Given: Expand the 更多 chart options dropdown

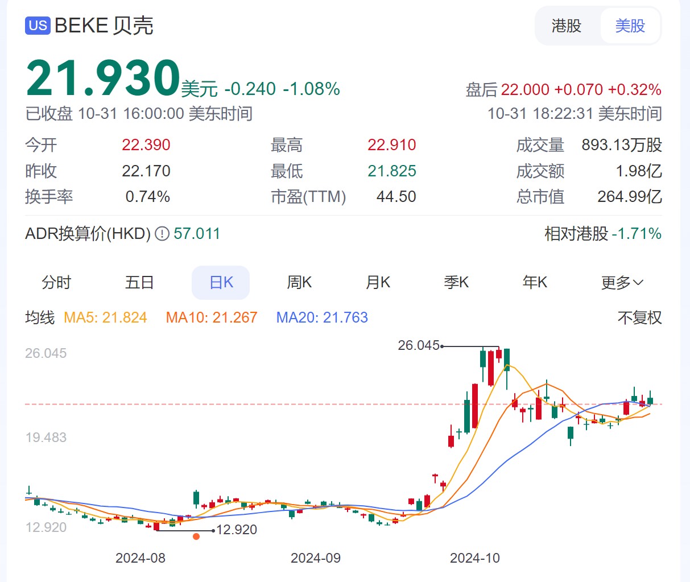Looking at the screenshot, I should [x=622, y=283].
